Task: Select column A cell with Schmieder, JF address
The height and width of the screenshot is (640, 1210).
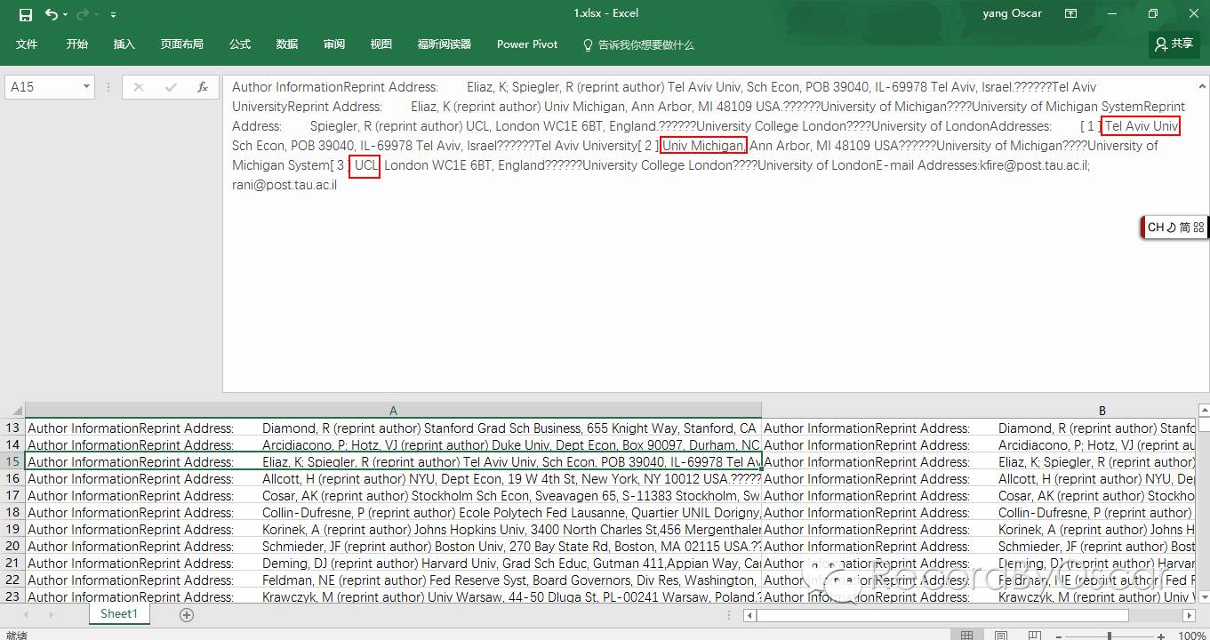Action: pyautogui.click(x=393, y=547)
